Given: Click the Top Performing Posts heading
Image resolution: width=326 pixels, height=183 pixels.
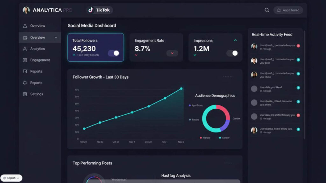Looking at the screenshot, I should point(92,163).
